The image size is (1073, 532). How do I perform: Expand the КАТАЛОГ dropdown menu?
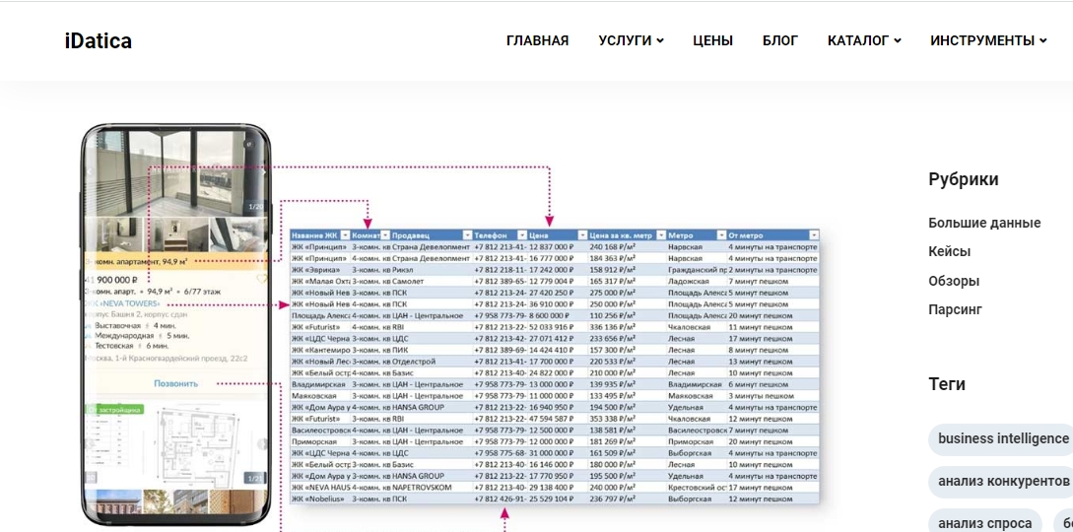click(864, 40)
